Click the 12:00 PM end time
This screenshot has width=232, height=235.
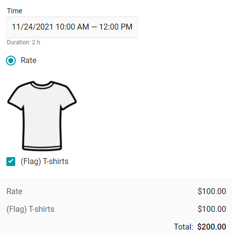coord(116,27)
